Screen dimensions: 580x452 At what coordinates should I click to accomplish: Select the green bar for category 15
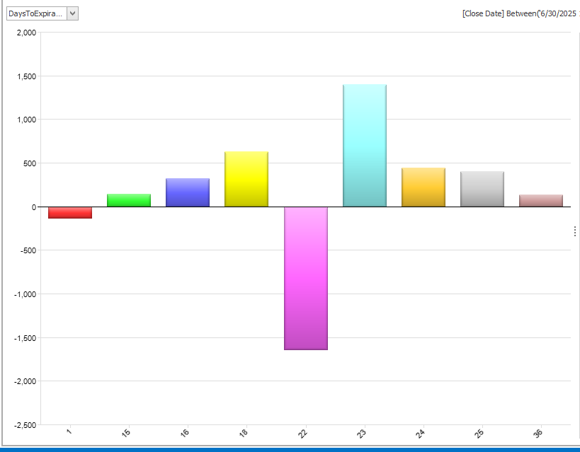click(129, 200)
